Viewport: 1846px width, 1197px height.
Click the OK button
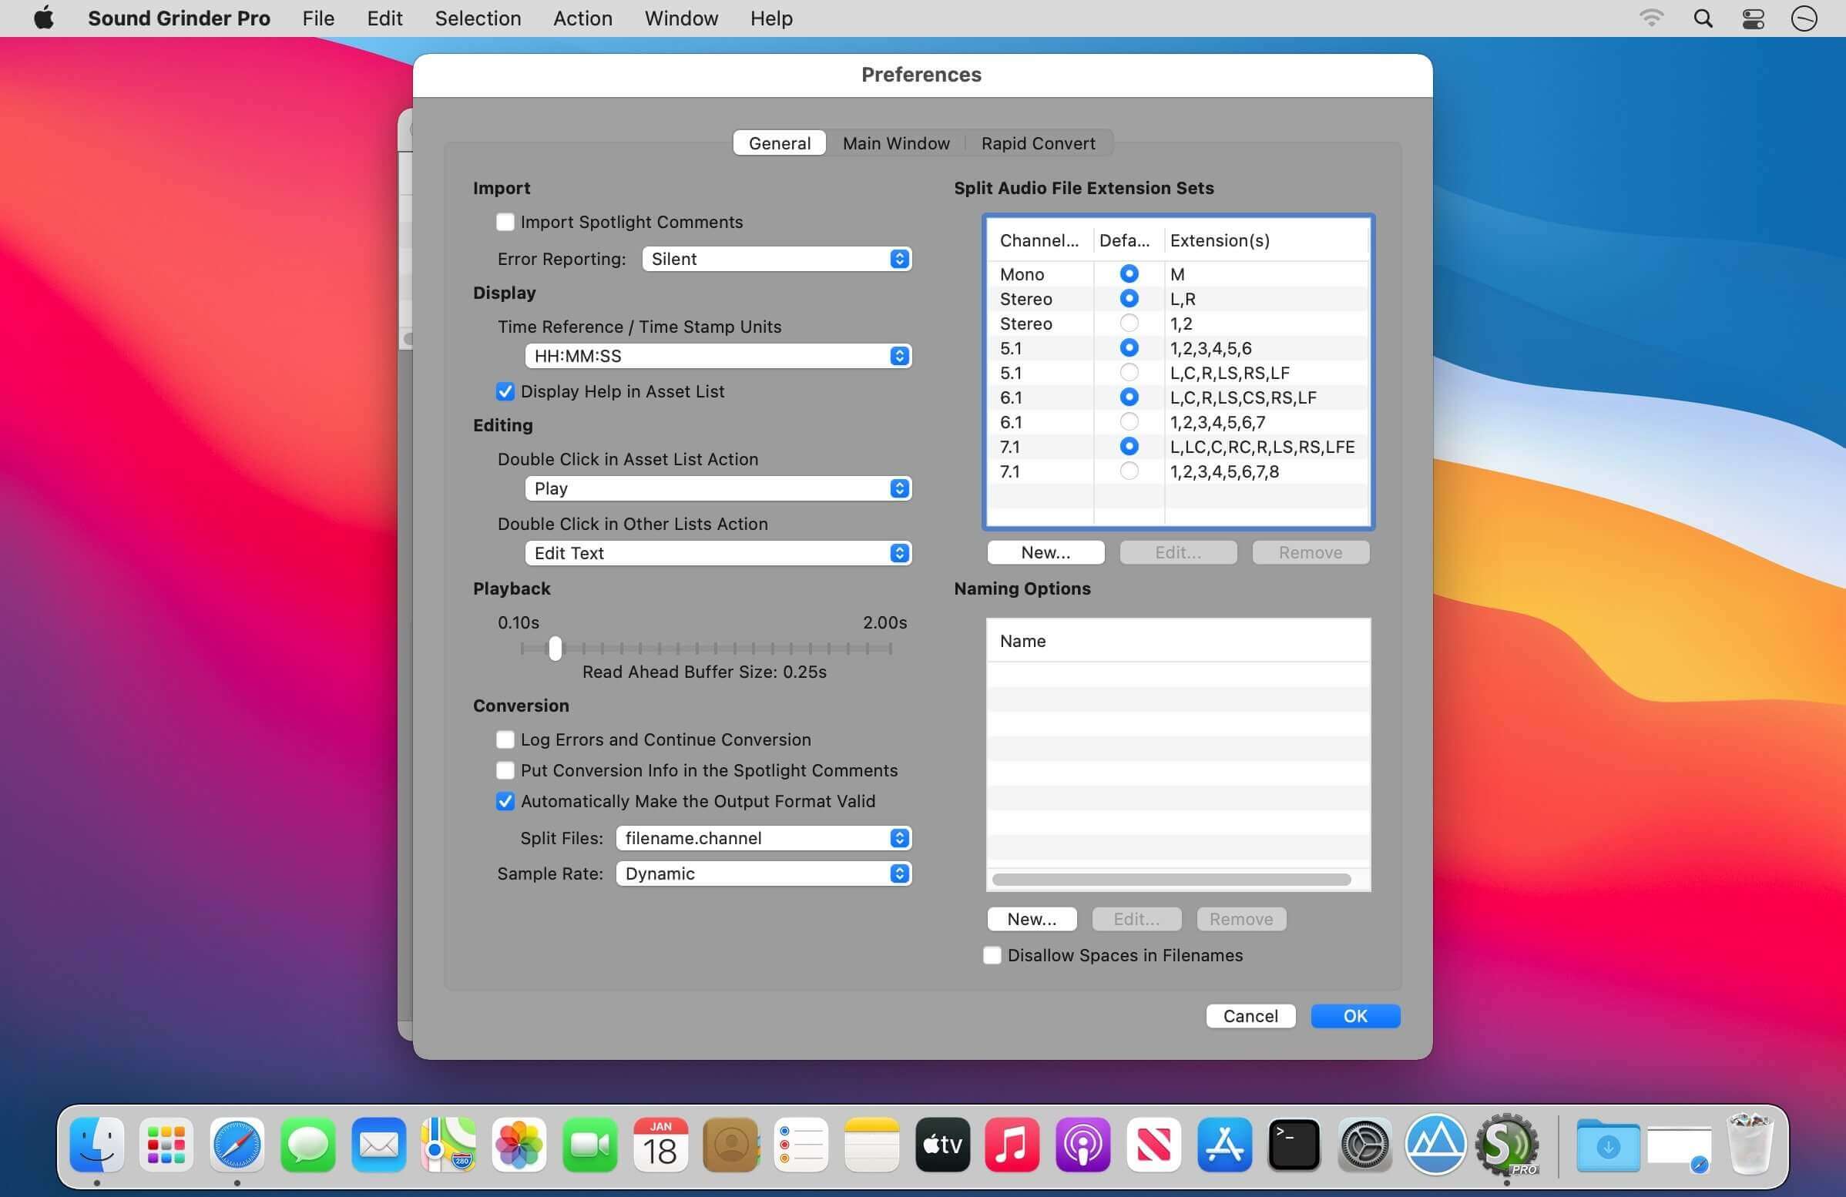pos(1354,1015)
